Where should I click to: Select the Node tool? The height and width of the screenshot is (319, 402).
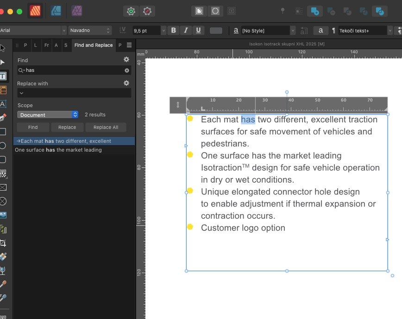pyautogui.click(x=3, y=62)
